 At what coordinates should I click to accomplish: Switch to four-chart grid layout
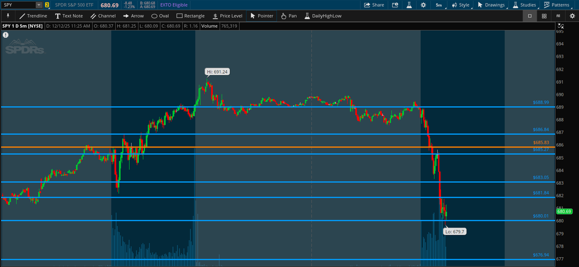click(x=544, y=16)
